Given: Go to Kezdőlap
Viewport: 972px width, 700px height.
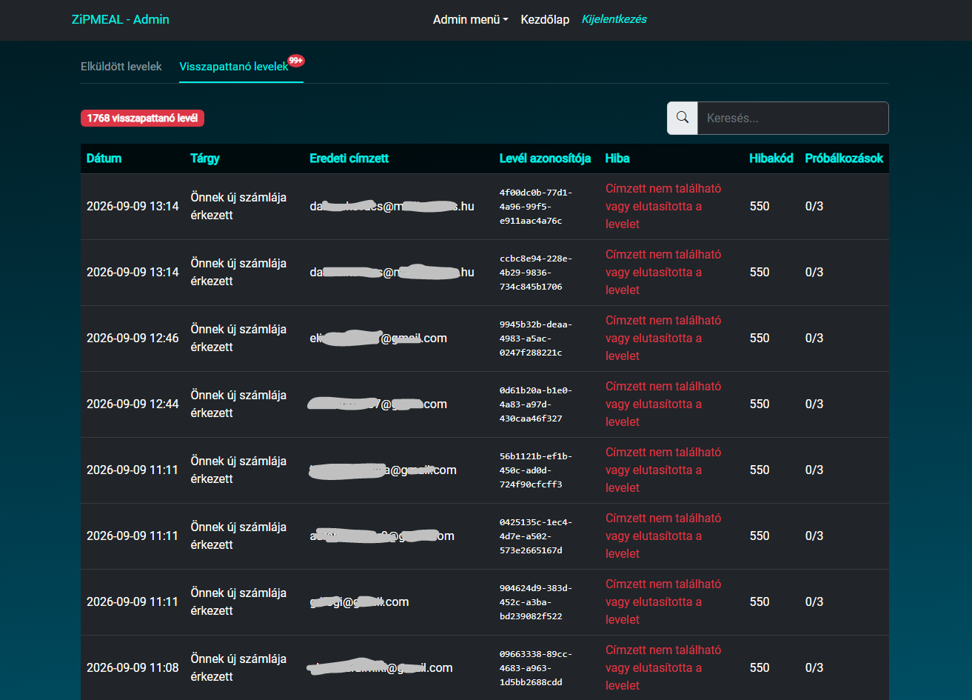Looking at the screenshot, I should coord(545,20).
